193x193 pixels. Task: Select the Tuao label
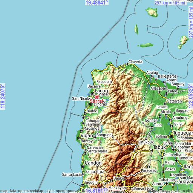[158, 125]
